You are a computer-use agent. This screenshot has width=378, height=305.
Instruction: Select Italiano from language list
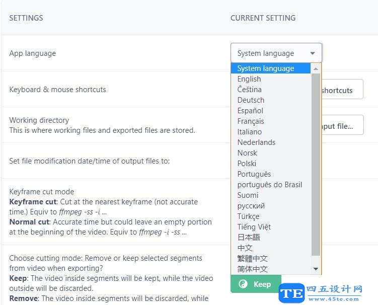pos(250,132)
